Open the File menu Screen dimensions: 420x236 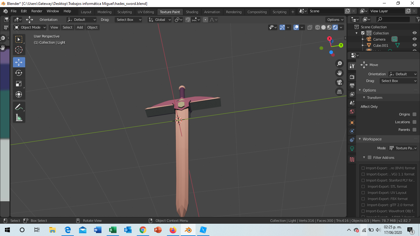point(14,11)
